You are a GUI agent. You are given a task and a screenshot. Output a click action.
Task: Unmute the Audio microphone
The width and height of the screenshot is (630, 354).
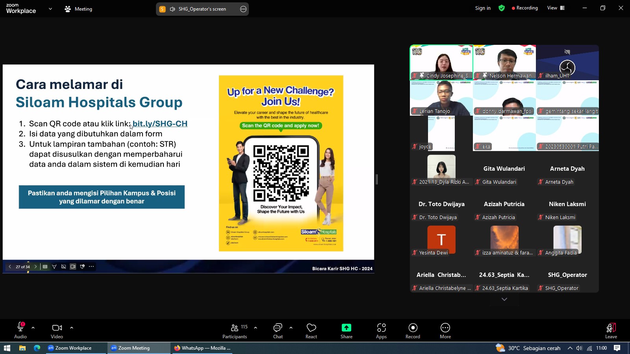20,331
